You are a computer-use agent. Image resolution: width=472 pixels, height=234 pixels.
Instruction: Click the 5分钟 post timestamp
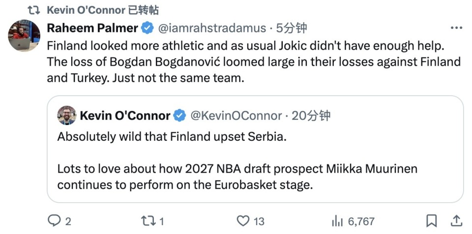click(291, 28)
